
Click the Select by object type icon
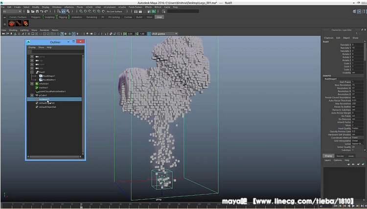64,11
